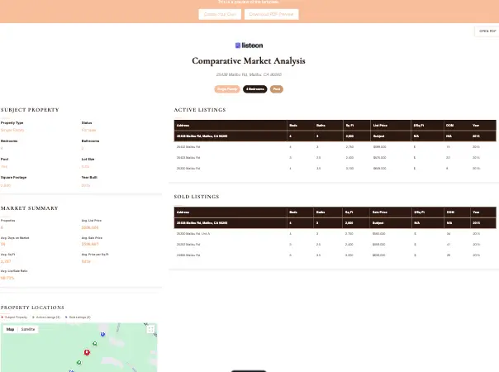
Task: Click Sq Ft header in Sold Listings table
Action: tap(349, 212)
